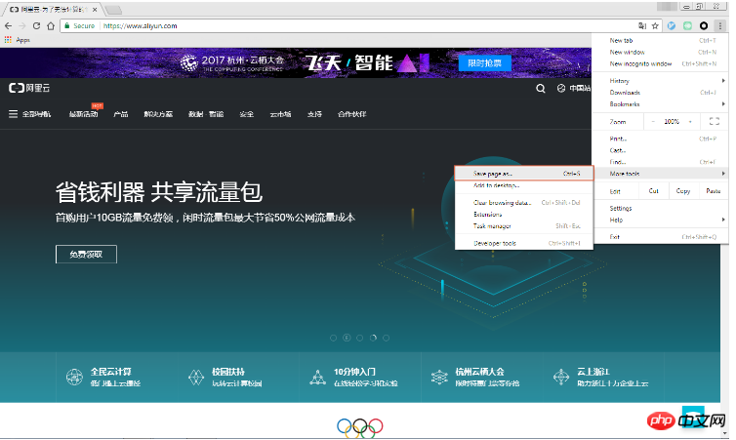This screenshot has height=440, width=736.
Task: Click the 云上浙江 icon
Action: tap(561, 377)
